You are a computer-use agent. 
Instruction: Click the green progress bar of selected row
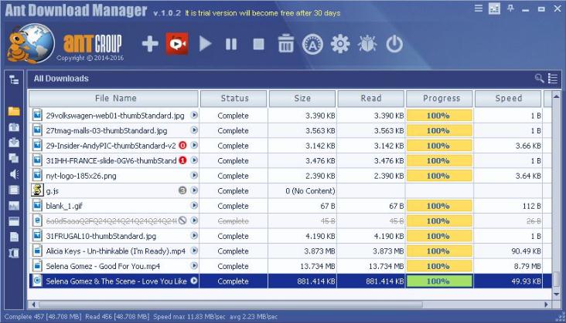[439, 281]
